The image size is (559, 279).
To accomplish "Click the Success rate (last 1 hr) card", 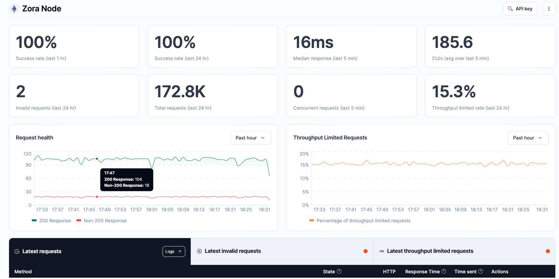I will [x=74, y=47].
